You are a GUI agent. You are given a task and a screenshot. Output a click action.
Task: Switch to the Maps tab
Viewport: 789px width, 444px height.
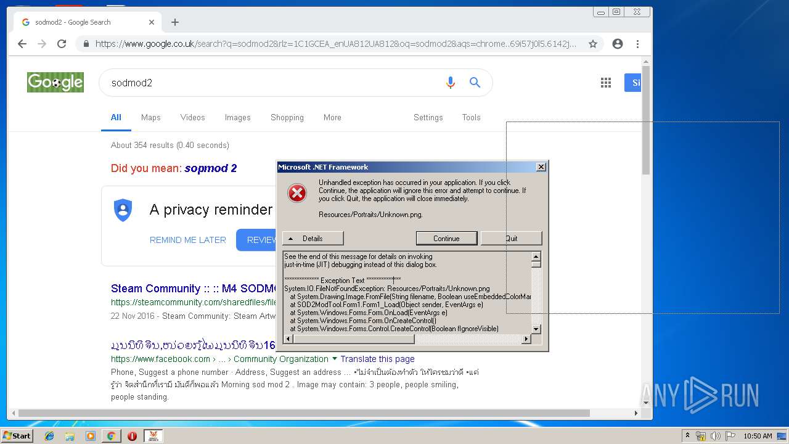click(150, 117)
